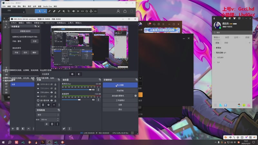This screenshot has width=258, height=145.
Task: Move source up with the arrow in OBS
Action: pos(54,105)
